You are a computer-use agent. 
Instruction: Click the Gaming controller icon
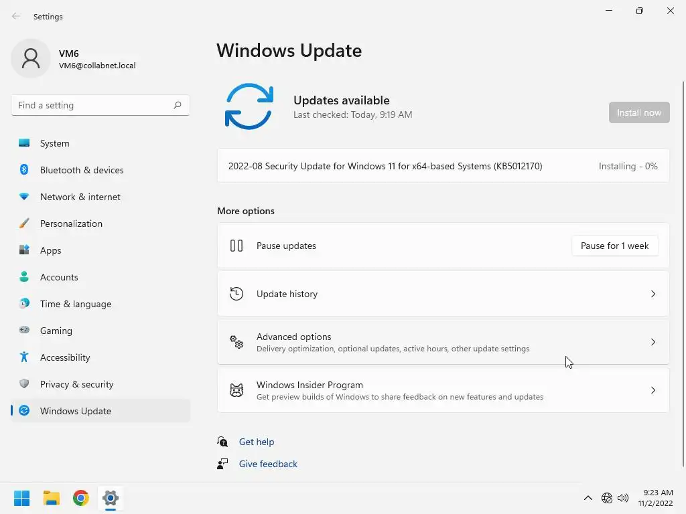pyautogui.click(x=24, y=330)
